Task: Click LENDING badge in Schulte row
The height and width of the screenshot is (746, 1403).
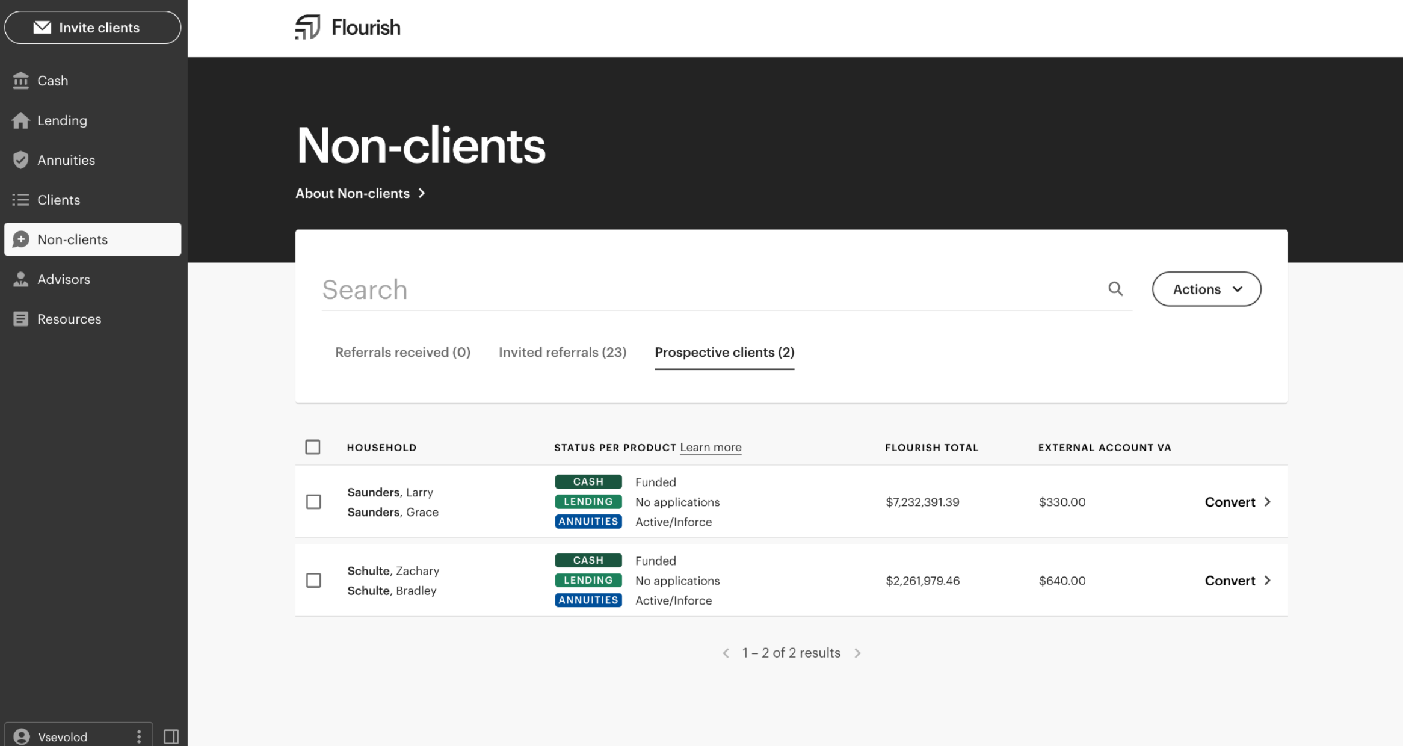Action: pyautogui.click(x=588, y=580)
